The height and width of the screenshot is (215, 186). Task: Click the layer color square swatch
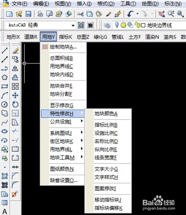tap(143, 25)
